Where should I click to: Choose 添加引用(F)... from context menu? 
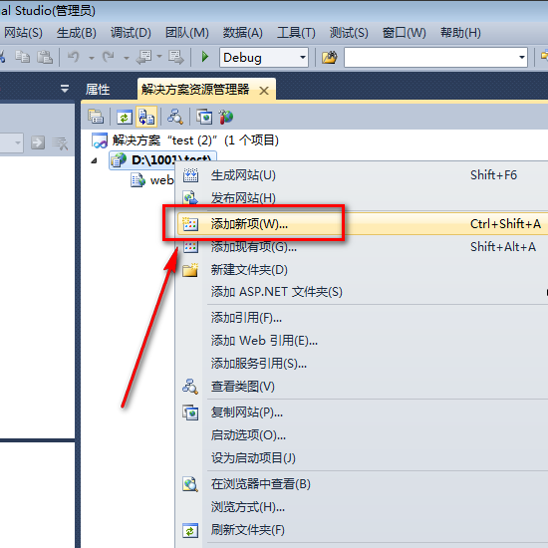pyautogui.click(x=362, y=318)
